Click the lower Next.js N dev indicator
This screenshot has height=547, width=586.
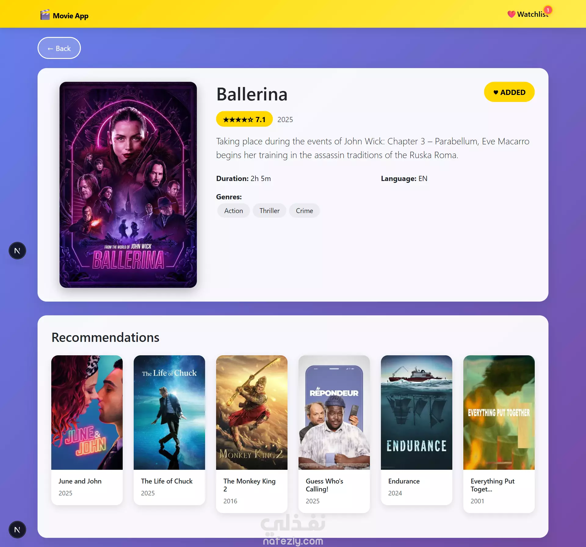tap(17, 530)
